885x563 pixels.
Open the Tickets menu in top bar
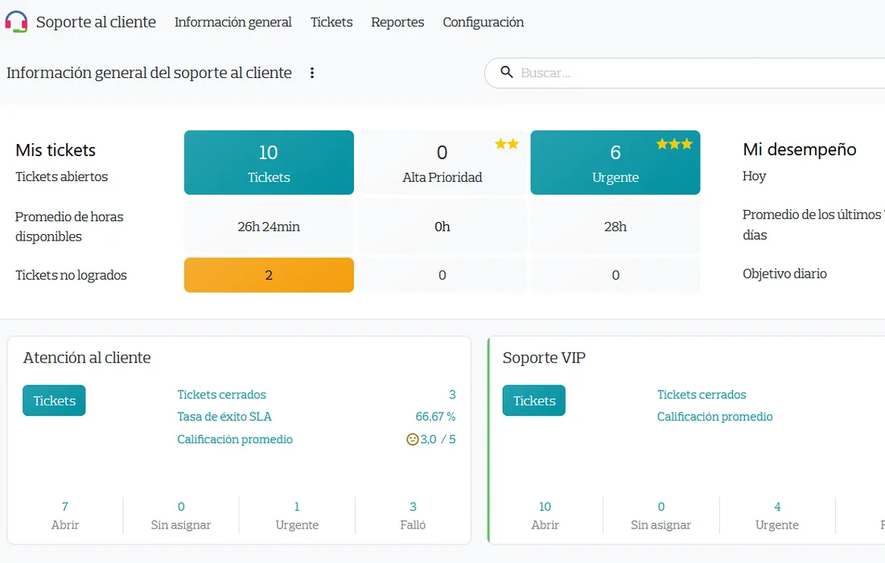[331, 22]
